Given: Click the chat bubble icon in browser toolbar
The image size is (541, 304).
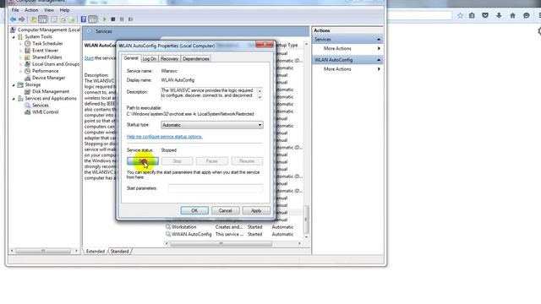Looking at the screenshot, I should tap(526, 15).
